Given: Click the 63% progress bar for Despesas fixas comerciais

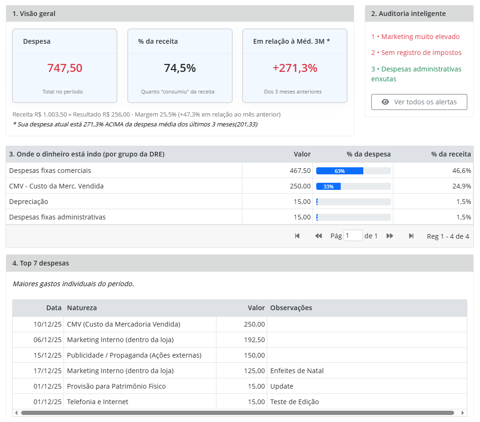Looking at the screenshot, I should pos(353,171).
